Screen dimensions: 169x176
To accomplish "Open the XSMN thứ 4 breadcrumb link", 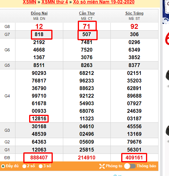I will pos(55,2).
